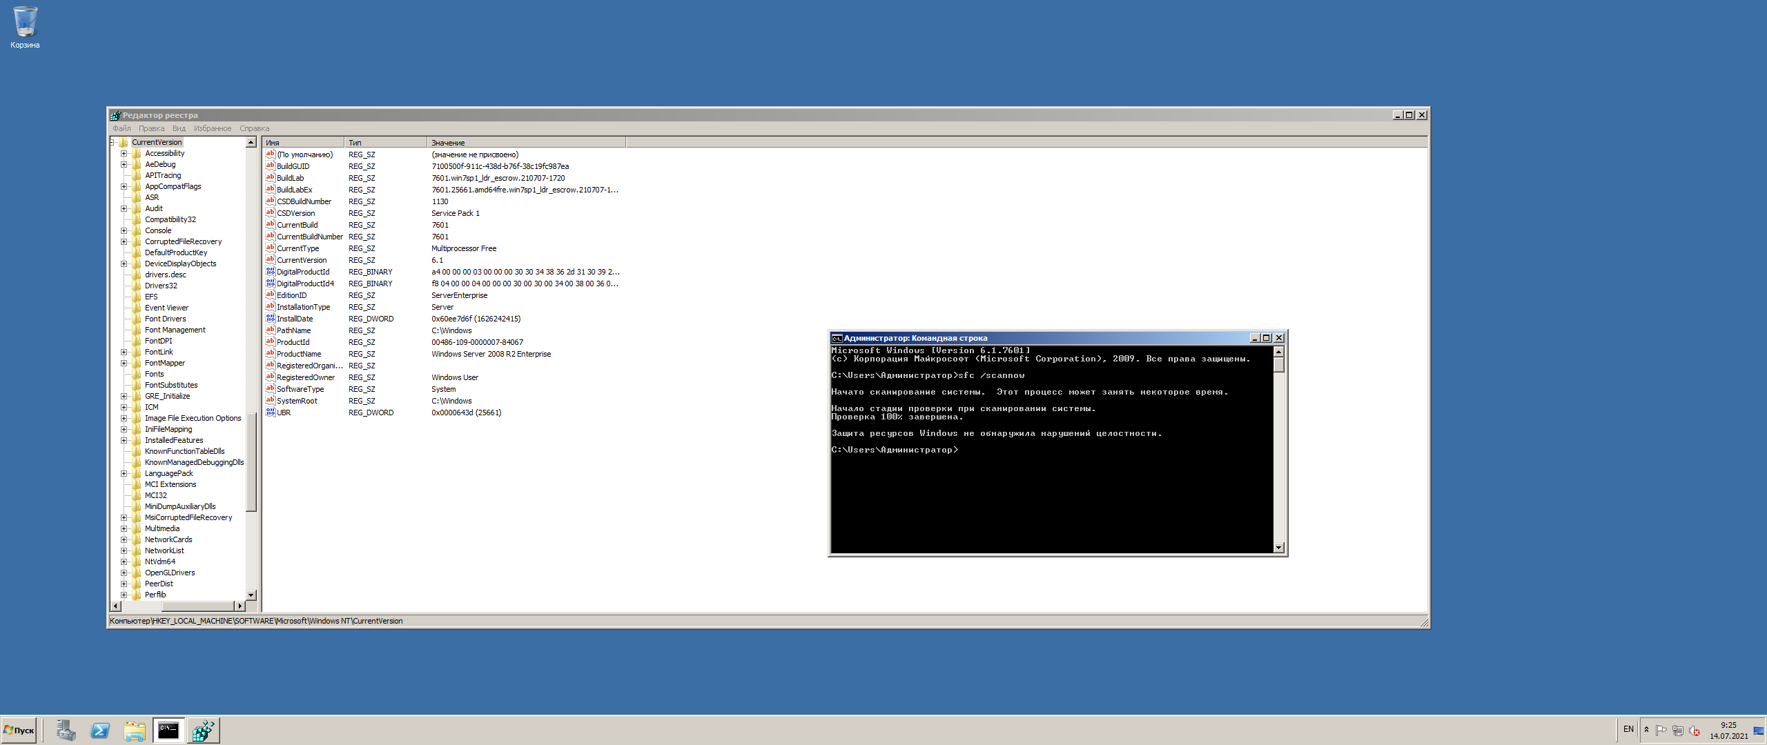Expand the OpenGLDrivers key

(x=124, y=573)
